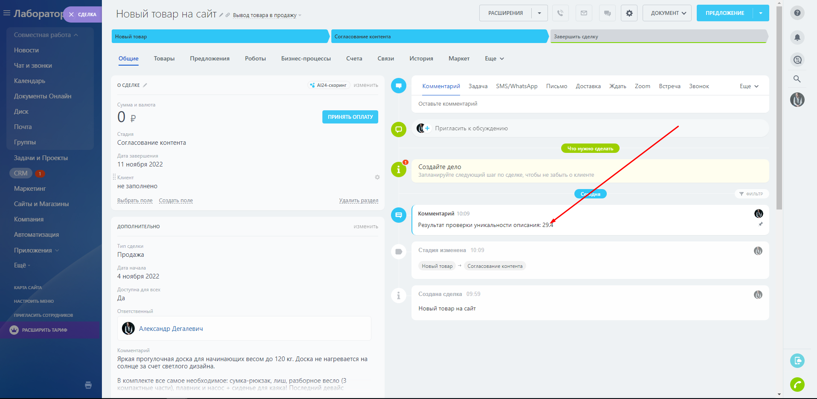
Task: Switch to the Товары tab
Action: (164, 59)
